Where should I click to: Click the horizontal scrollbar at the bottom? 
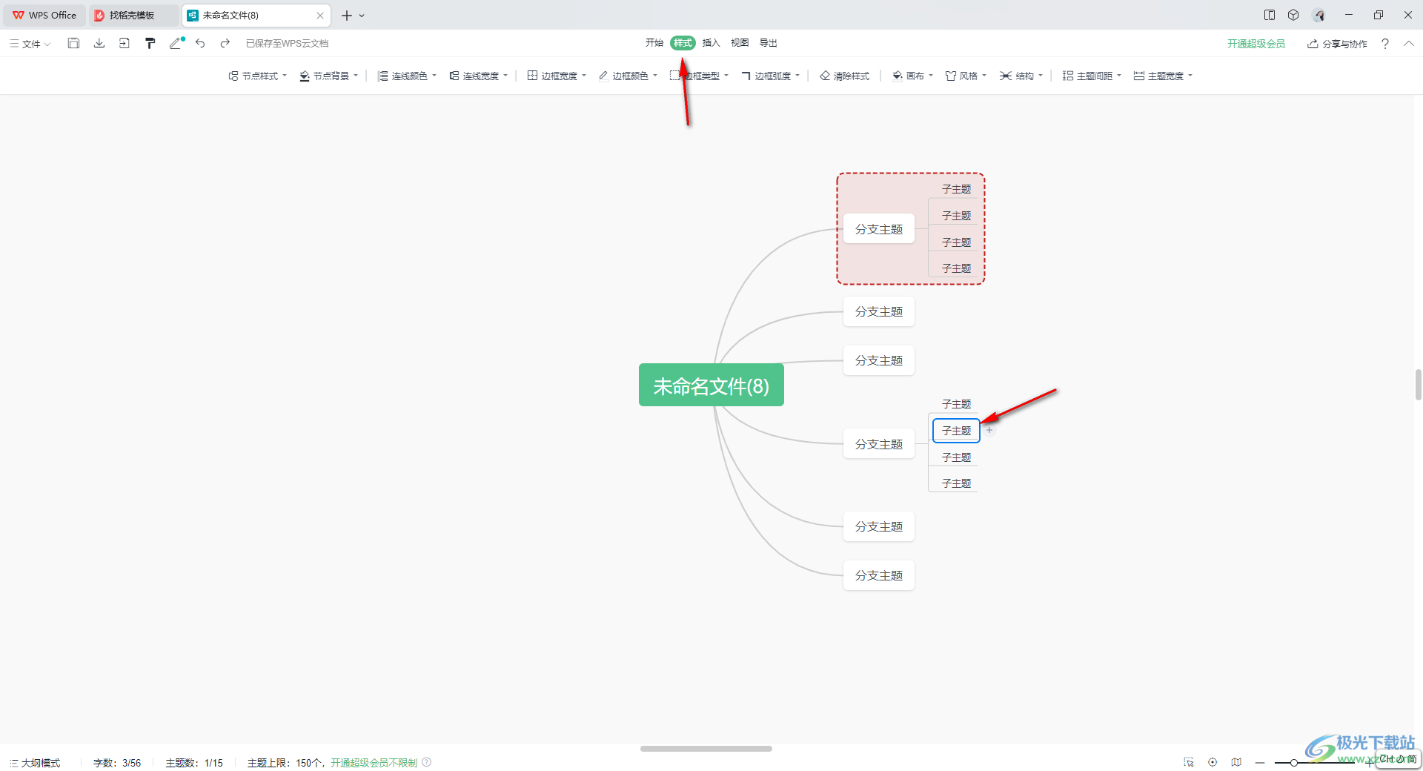[x=706, y=749]
